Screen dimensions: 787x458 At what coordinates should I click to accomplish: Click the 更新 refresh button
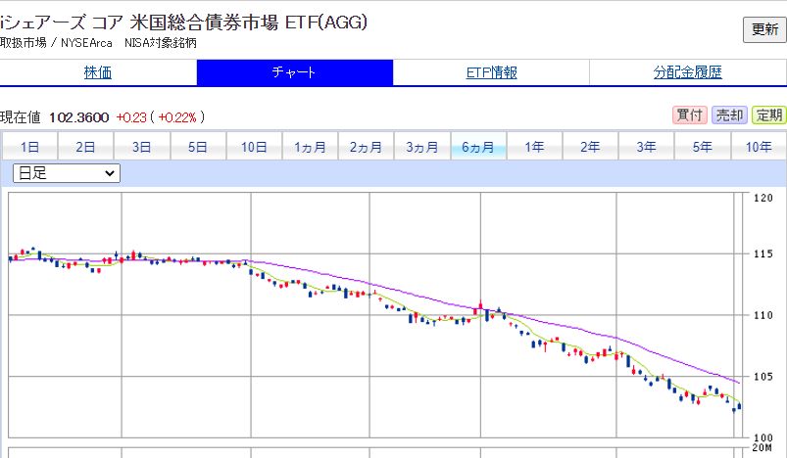point(764,29)
